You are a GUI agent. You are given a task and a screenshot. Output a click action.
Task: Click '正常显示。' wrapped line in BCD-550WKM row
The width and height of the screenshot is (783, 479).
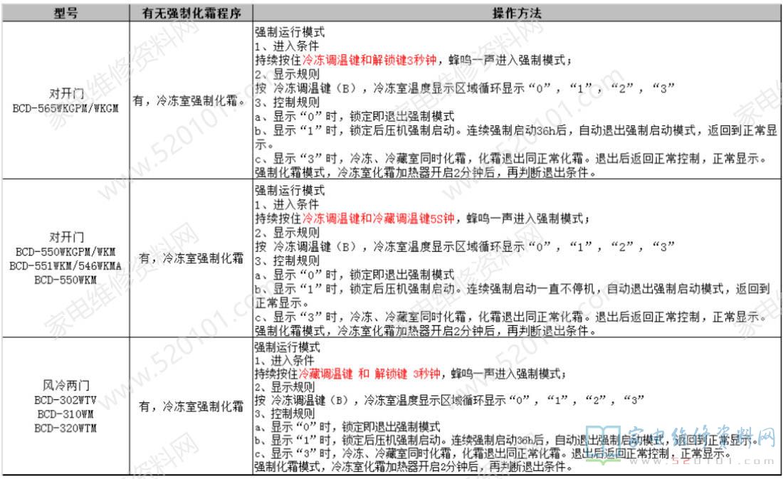[x=282, y=302]
